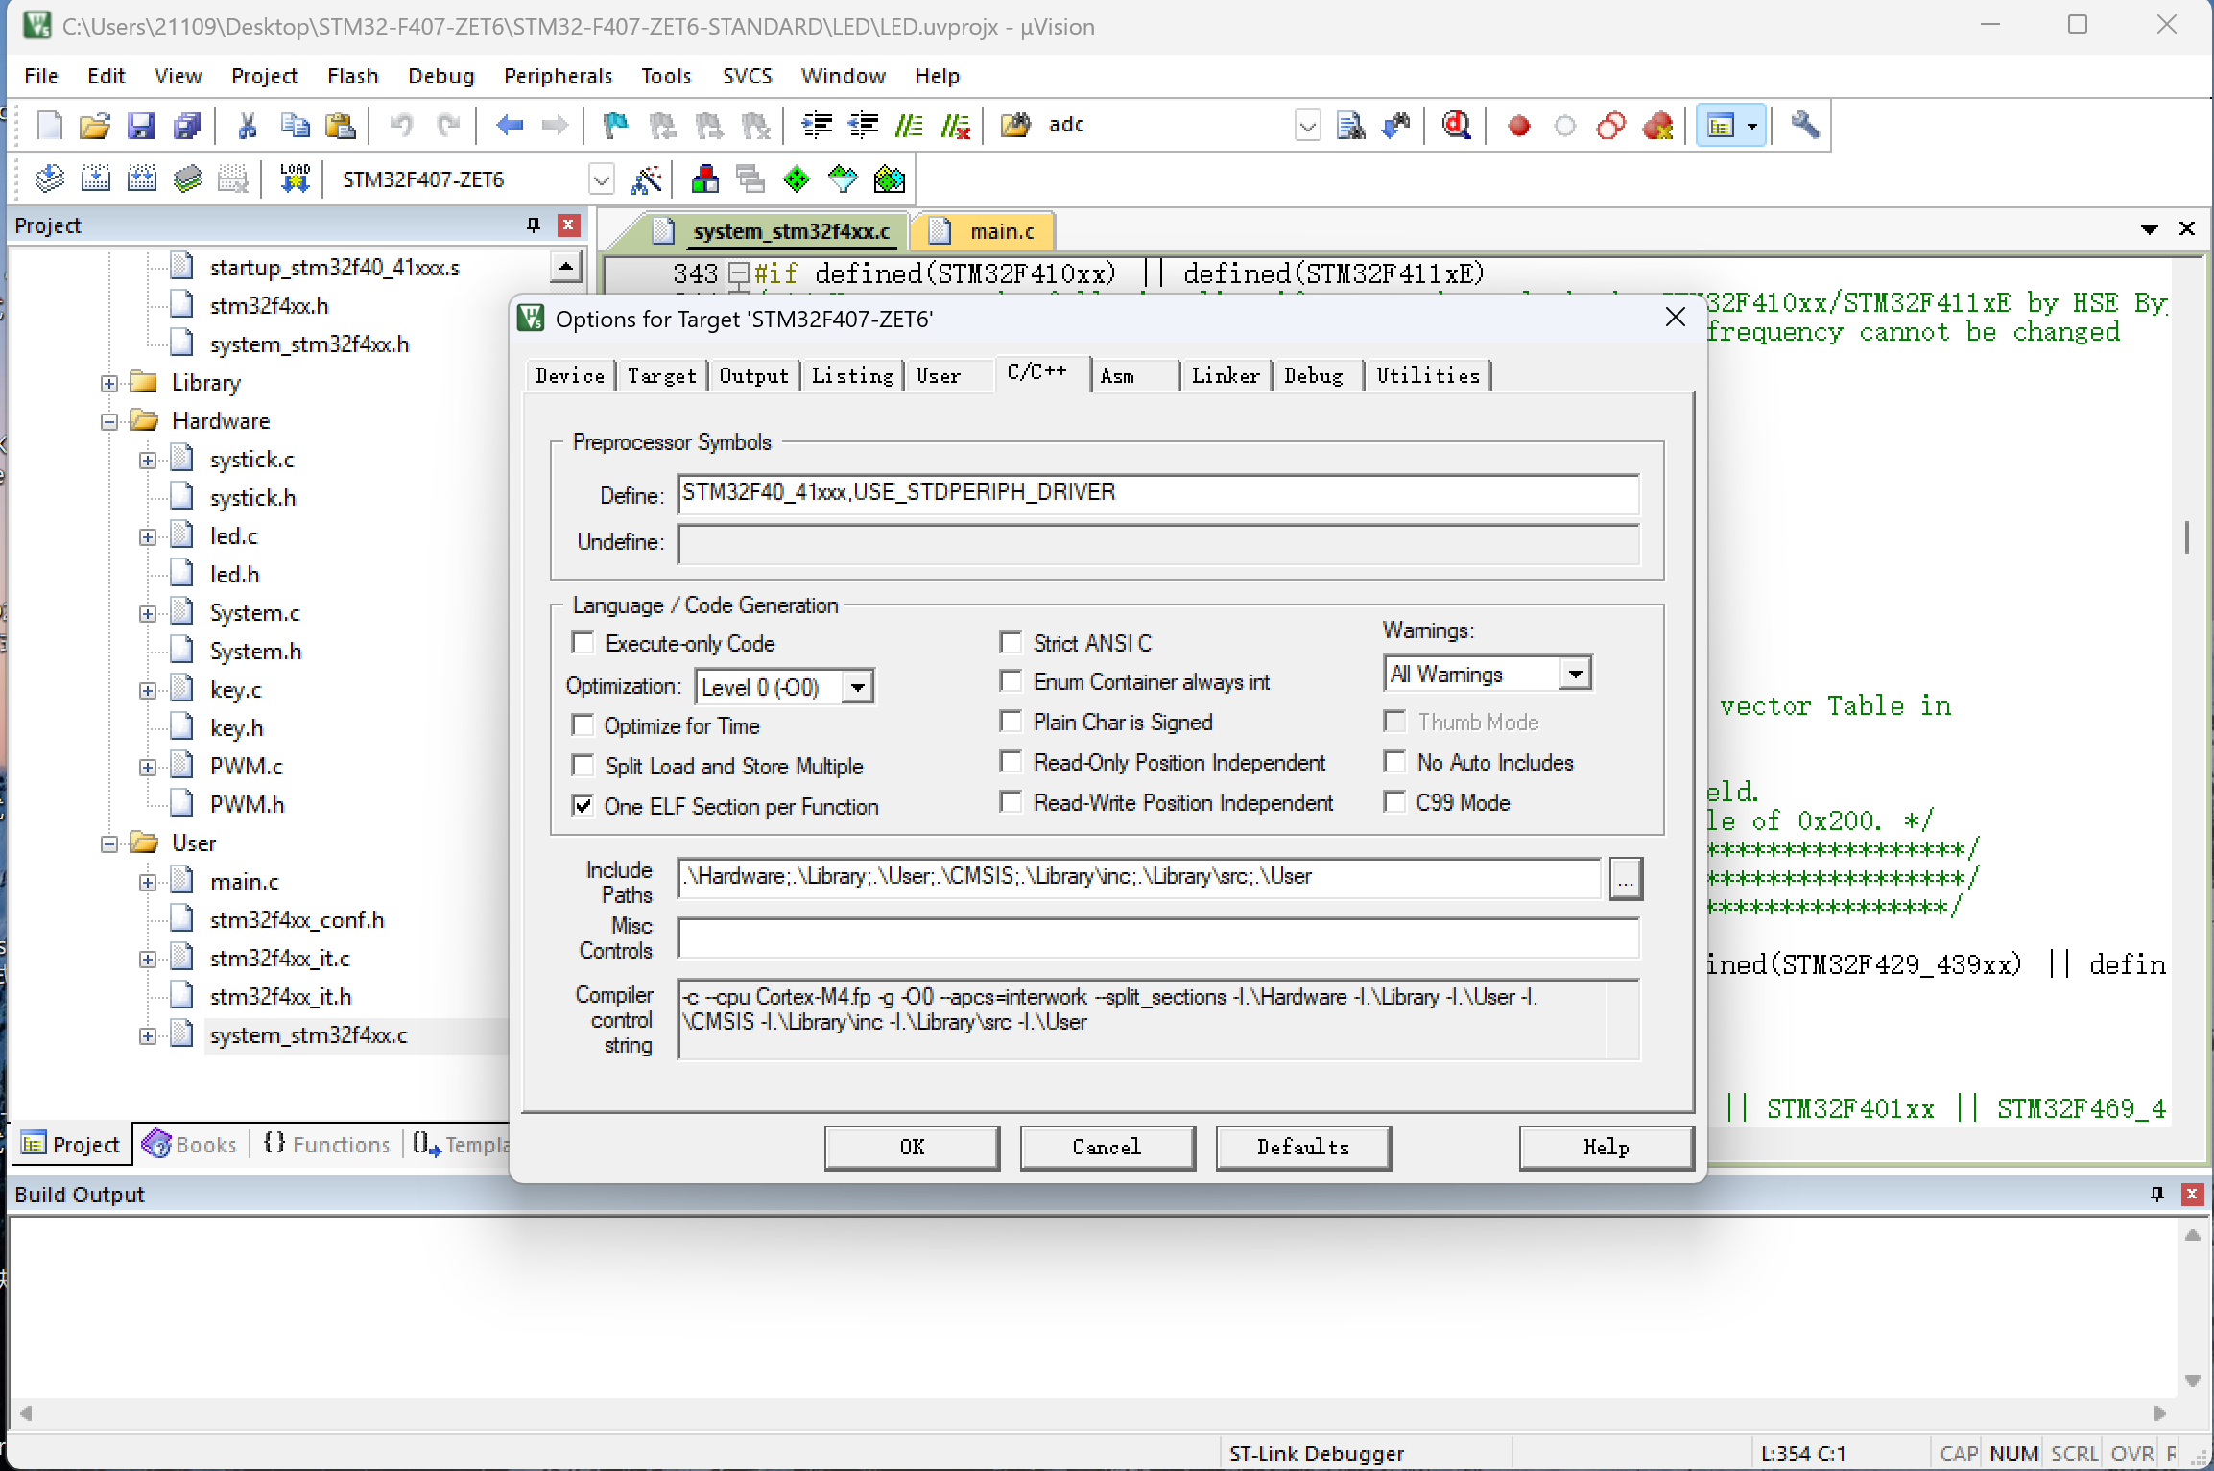Browse Include Paths with ellipsis button
The width and height of the screenshot is (2214, 1471).
(1626, 878)
